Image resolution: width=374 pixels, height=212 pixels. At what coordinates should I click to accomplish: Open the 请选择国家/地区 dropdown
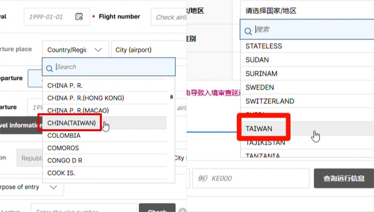click(x=307, y=11)
